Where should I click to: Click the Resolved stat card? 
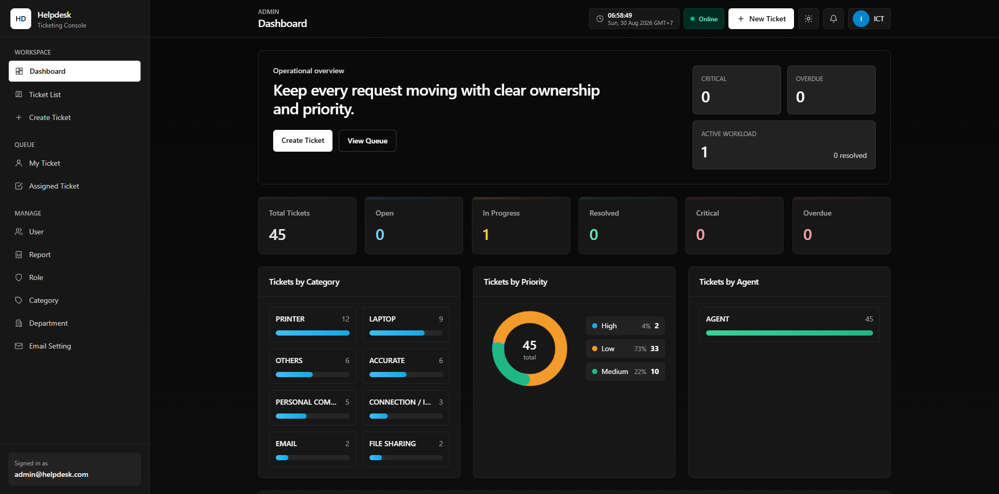tap(627, 225)
